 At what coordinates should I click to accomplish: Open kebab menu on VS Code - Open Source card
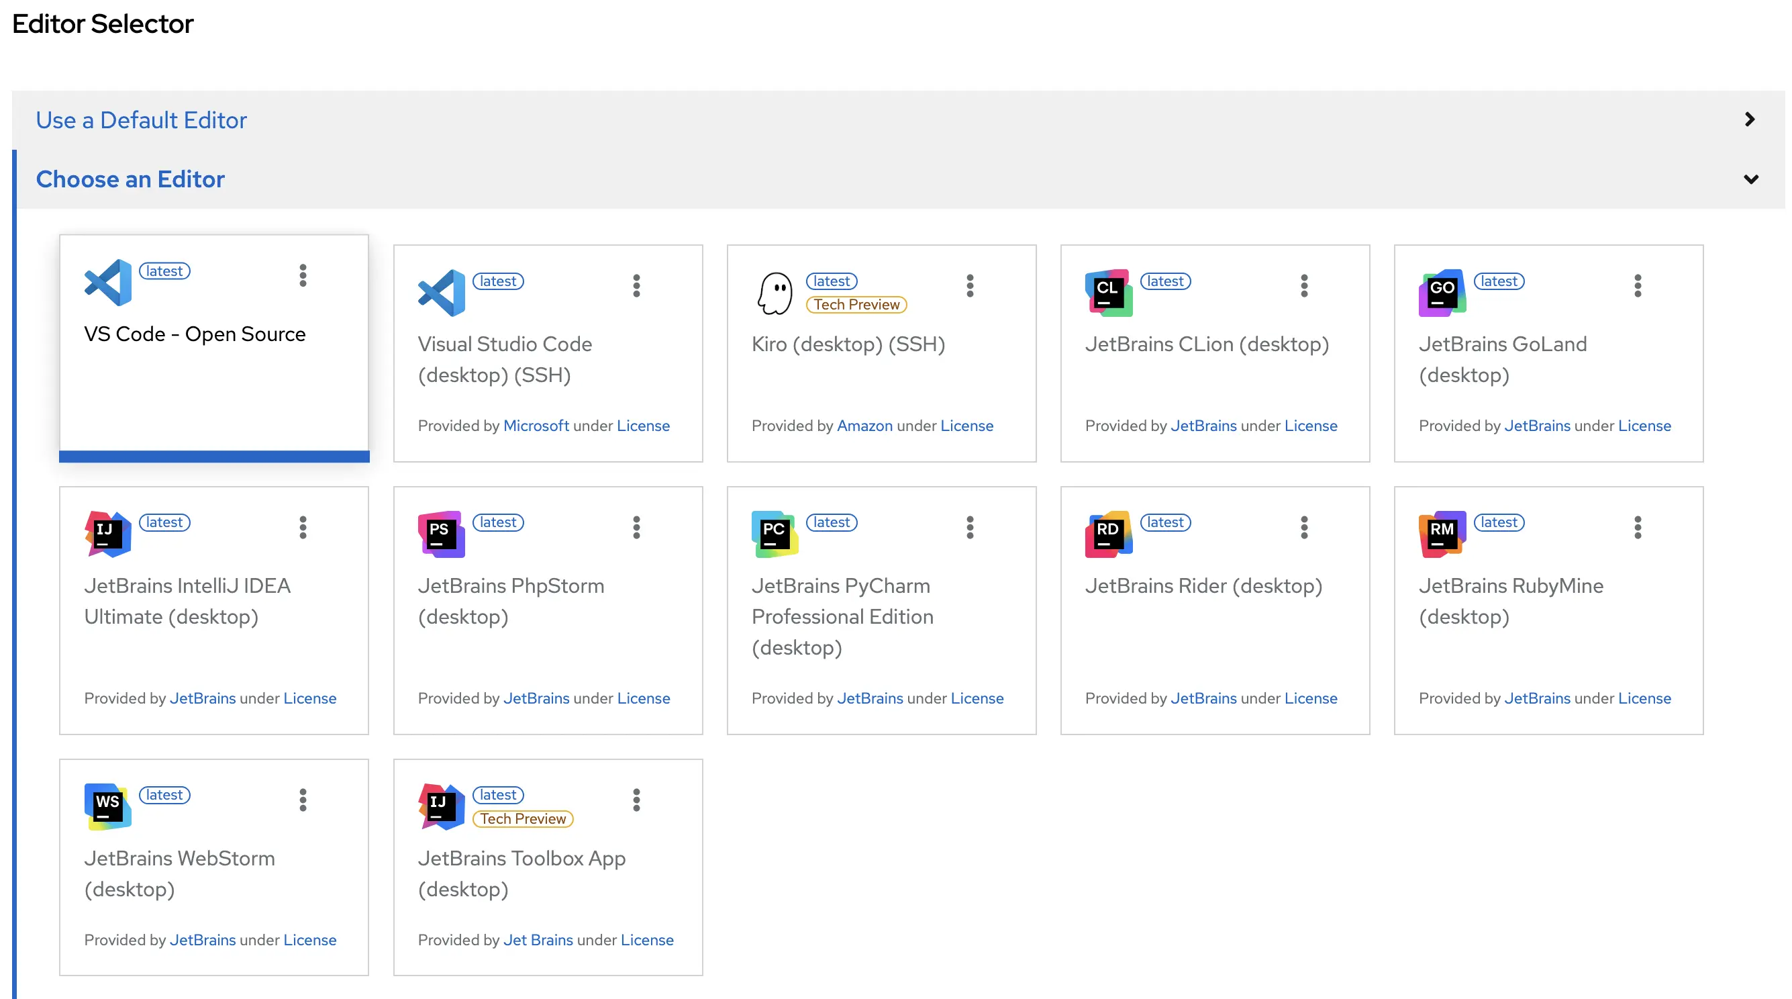[x=303, y=275]
